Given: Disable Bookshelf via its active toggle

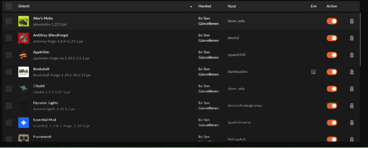Looking at the screenshot, I should tap(332, 72).
